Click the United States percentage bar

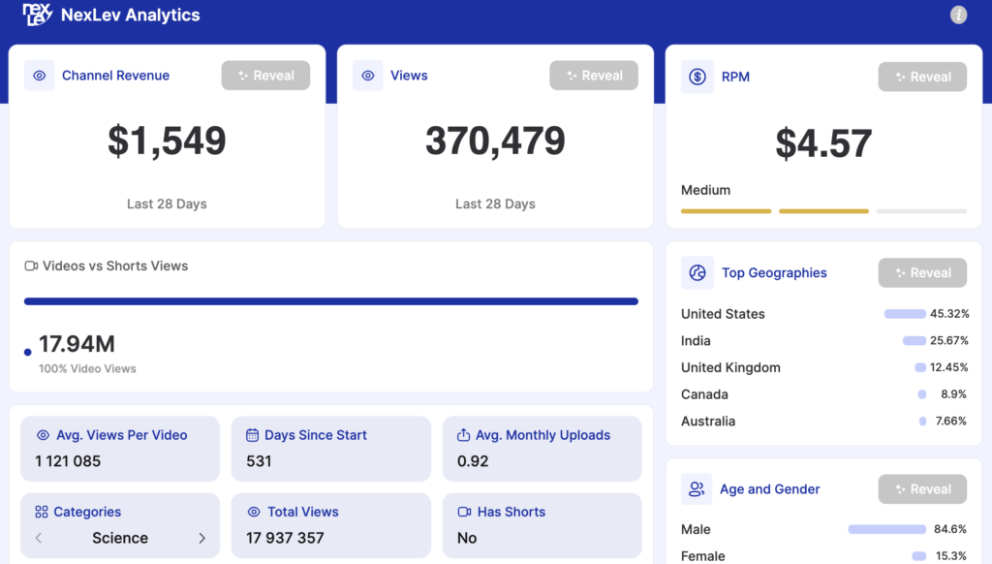pyautogui.click(x=905, y=314)
